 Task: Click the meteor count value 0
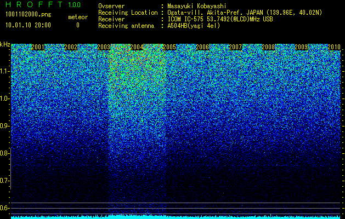point(78,25)
